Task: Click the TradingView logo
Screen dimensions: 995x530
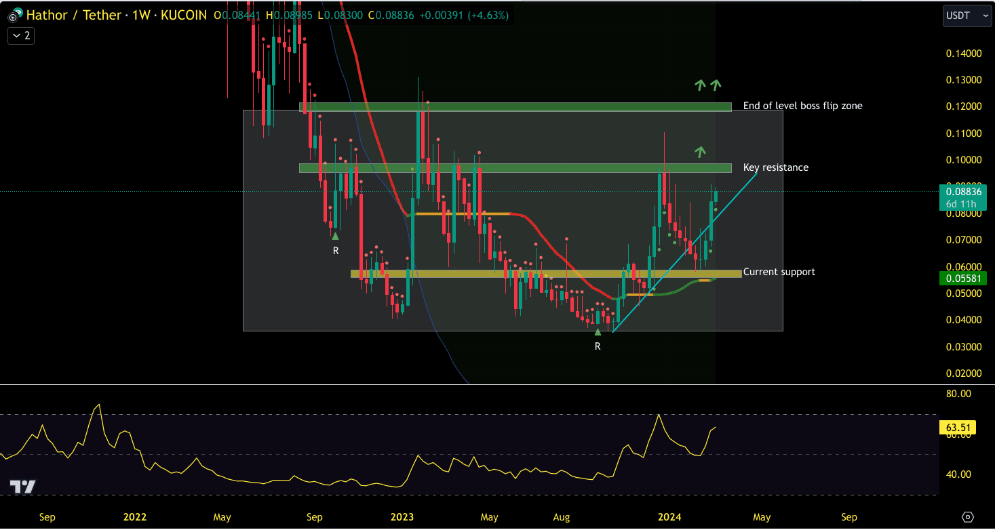Action: (x=22, y=487)
